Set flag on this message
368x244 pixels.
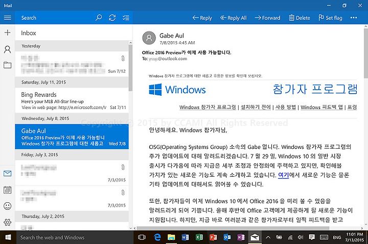pos(330,18)
